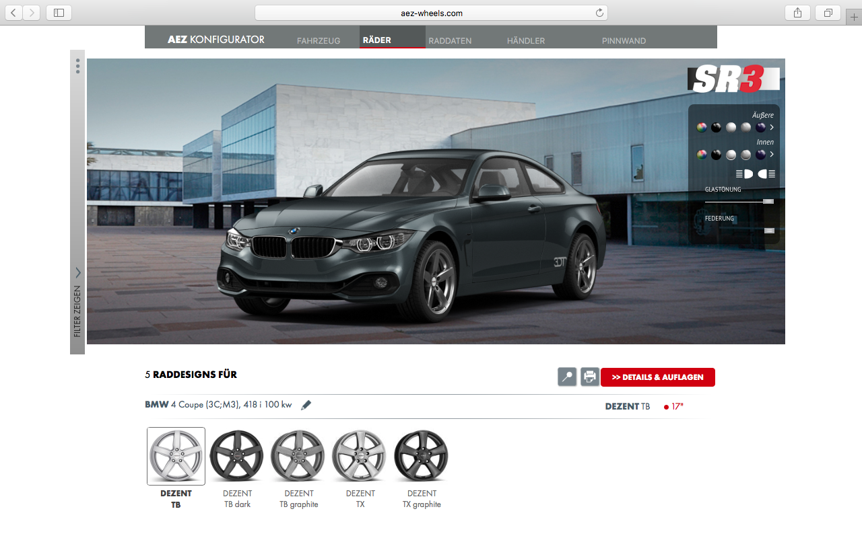This screenshot has height=538, width=862.
Task: Choose silver-grey exterior paint under Äußere
Action: pyautogui.click(x=746, y=127)
